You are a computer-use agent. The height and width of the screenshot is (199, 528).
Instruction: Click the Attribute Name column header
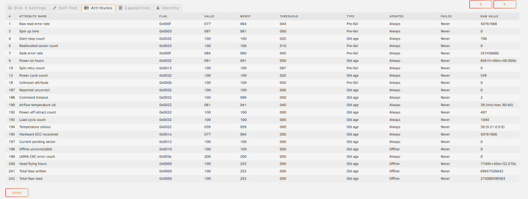(33, 16)
